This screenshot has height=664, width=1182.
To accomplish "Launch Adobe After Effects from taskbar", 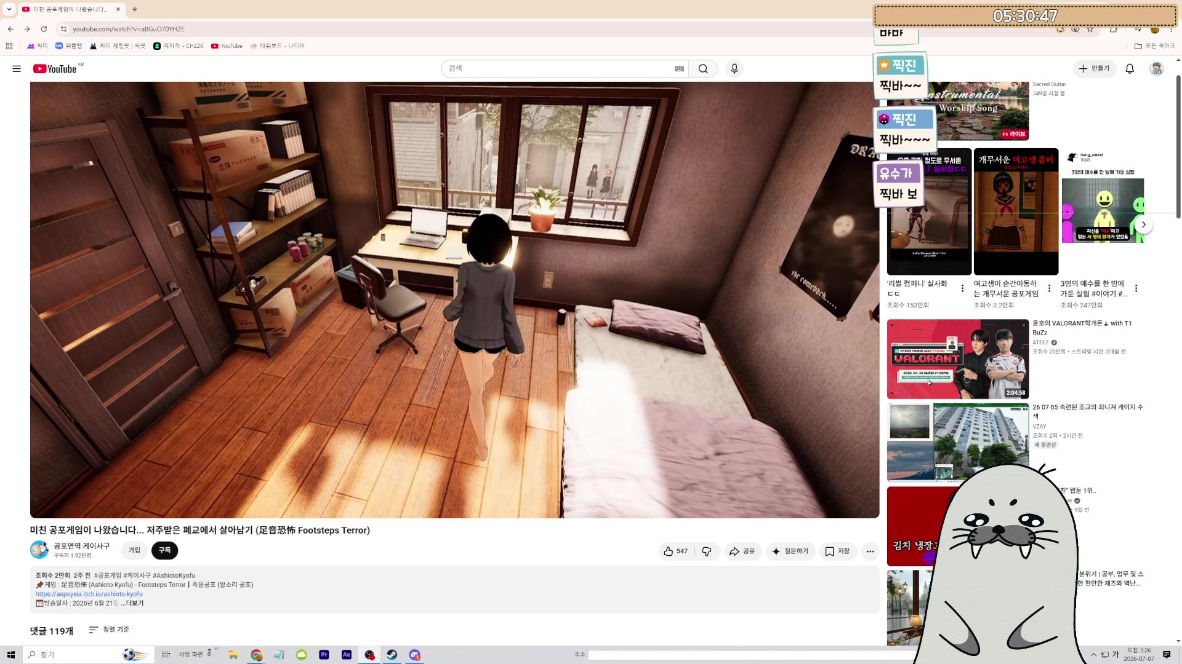I will pos(347,655).
